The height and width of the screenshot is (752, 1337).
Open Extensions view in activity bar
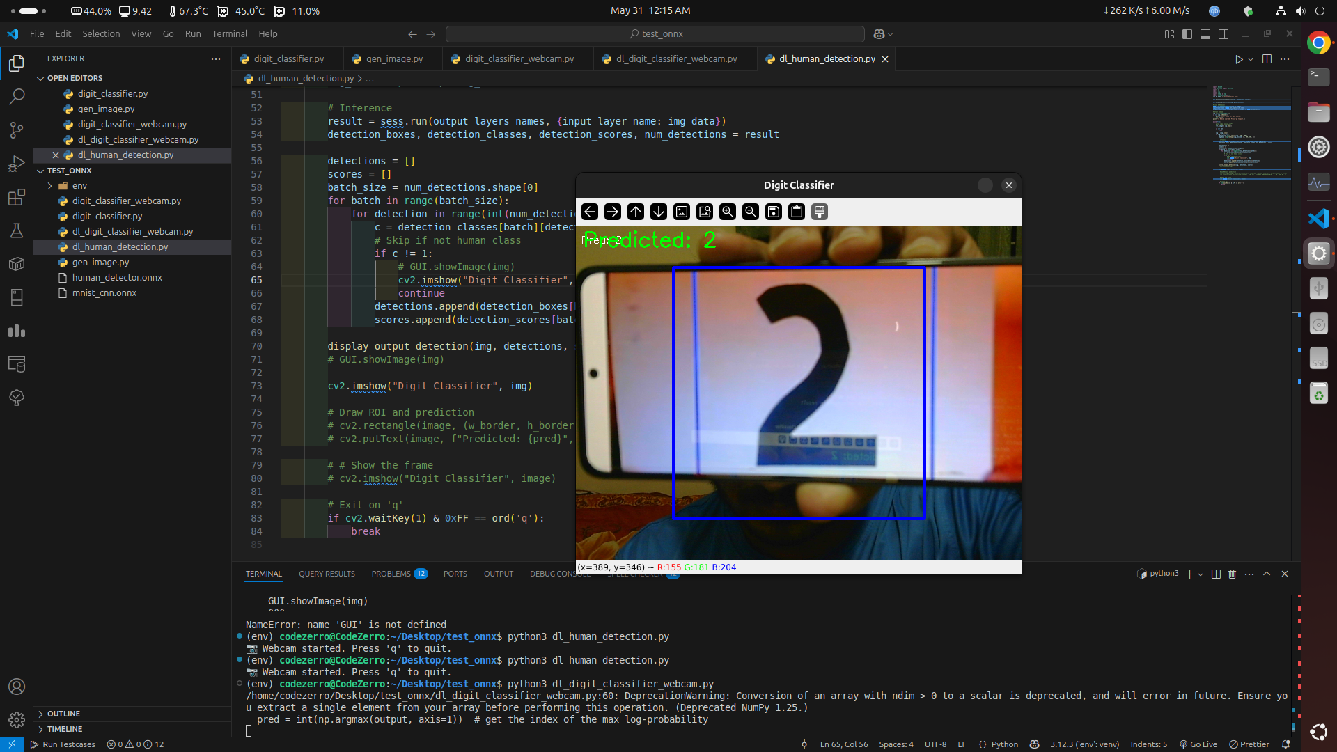tap(17, 198)
